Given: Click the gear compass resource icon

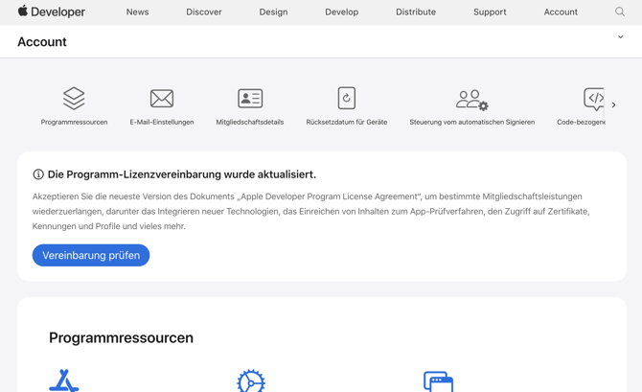Looking at the screenshot, I should click(251, 381).
